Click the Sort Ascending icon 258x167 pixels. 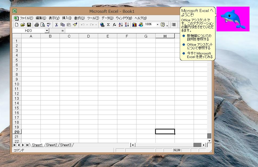pos(120,25)
